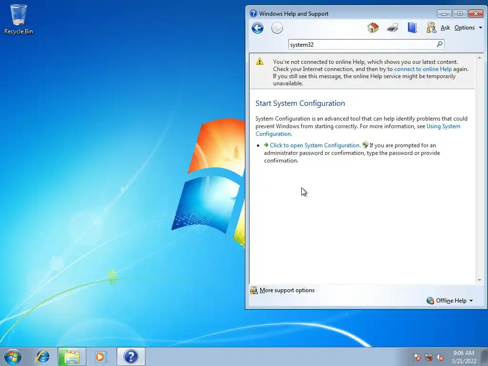
Task: Launch Windows Media Player from taskbar
Action: 101,356
